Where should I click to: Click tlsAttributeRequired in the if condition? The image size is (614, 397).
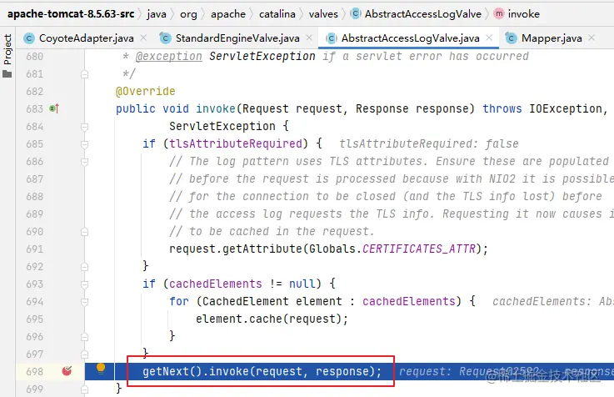click(235, 143)
